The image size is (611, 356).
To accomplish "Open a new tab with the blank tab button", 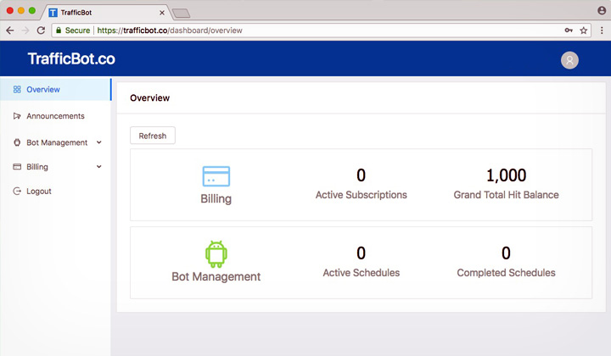I will (x=182, y=14).
